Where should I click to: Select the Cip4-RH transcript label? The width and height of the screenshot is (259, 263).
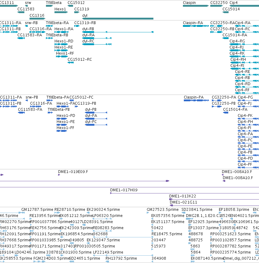(x=238, y=59)
